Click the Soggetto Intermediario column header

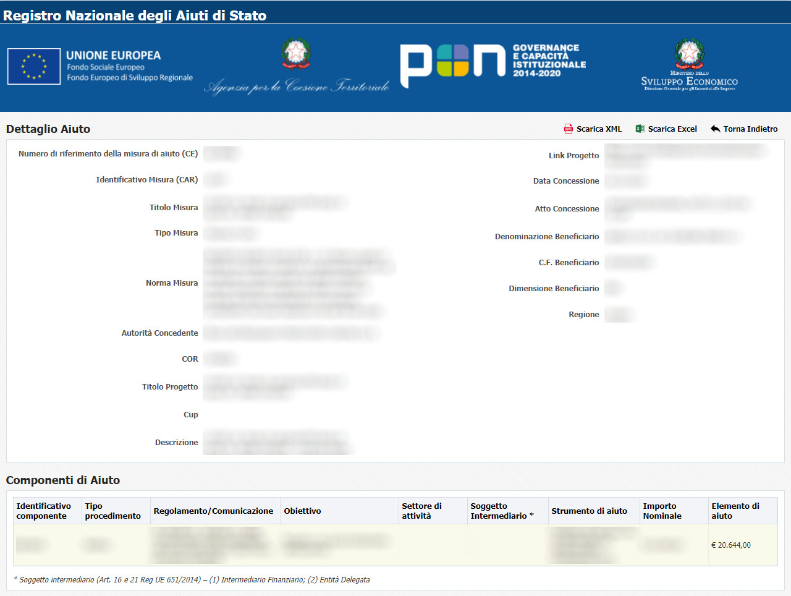(x=501, y=511)
